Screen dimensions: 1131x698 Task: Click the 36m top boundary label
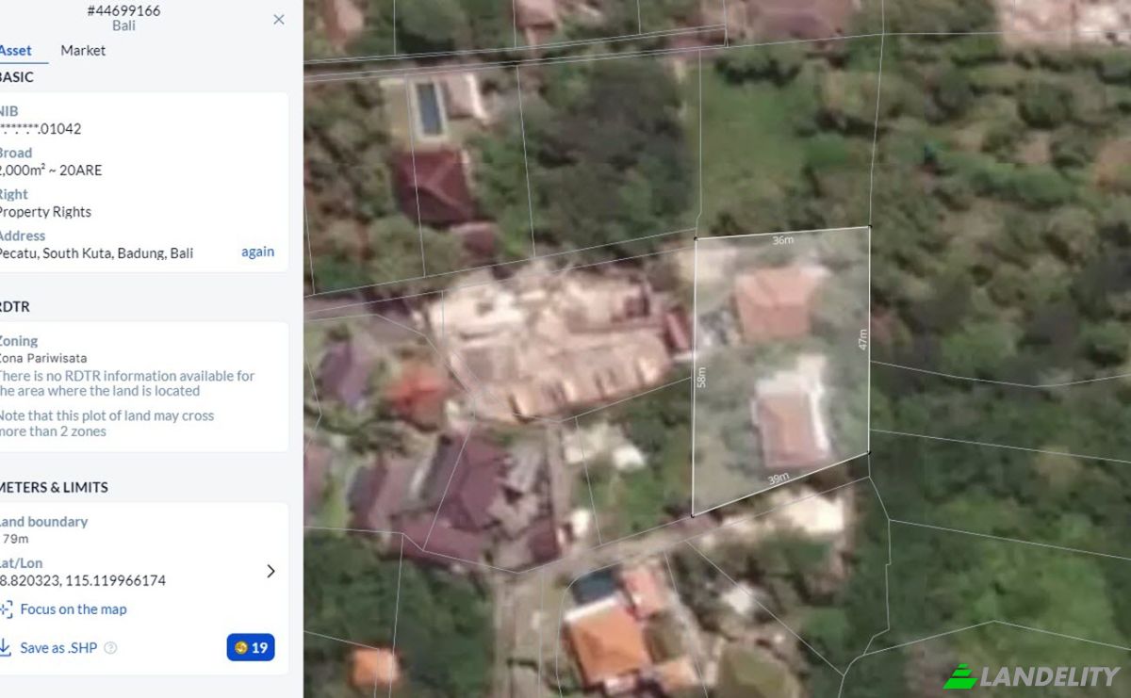(x=782, y=240)
